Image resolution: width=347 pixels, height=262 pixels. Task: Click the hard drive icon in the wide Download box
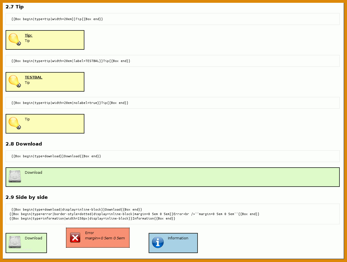pos(15,177)
